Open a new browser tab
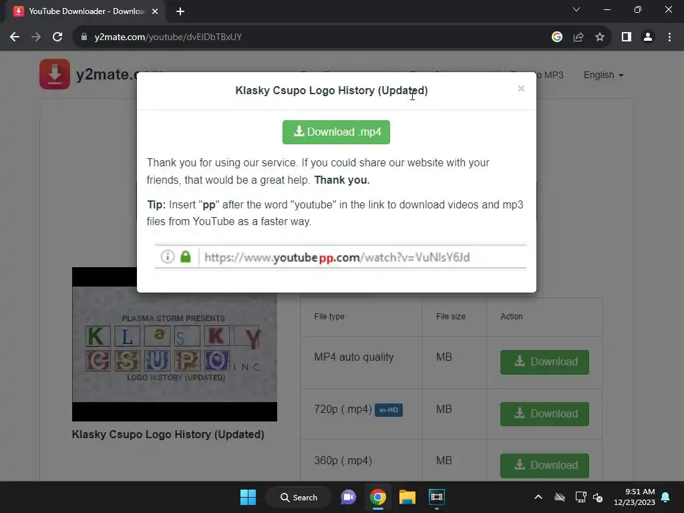The width and height of the screenshot is (684, 513). [x=180, y=11]
